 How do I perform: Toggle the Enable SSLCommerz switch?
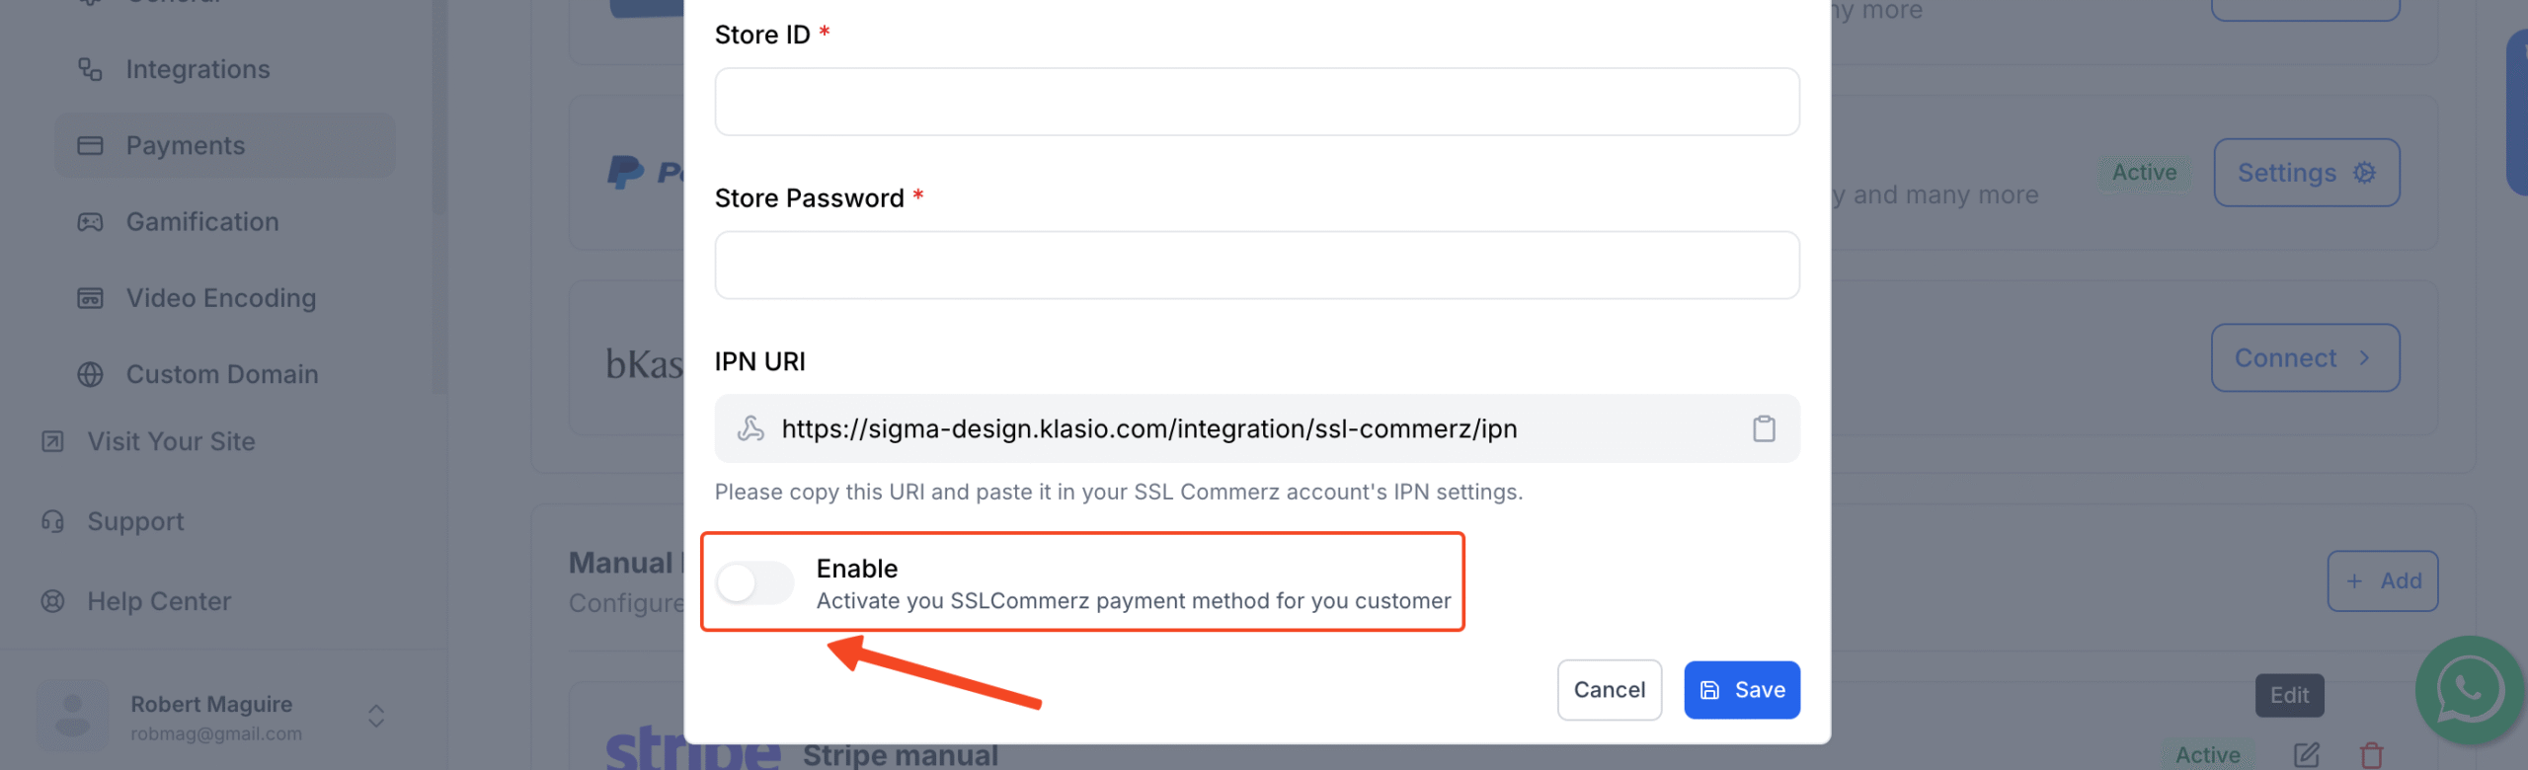(754, 582)
